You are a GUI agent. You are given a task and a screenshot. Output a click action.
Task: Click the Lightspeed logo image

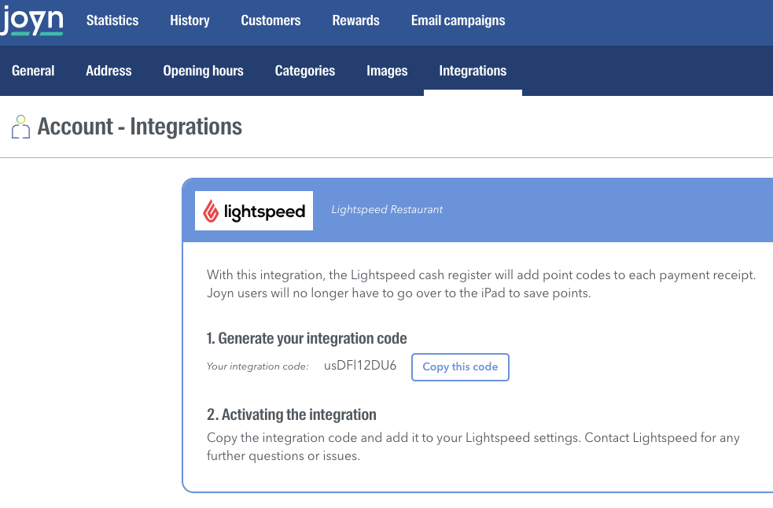pos(254,211)
